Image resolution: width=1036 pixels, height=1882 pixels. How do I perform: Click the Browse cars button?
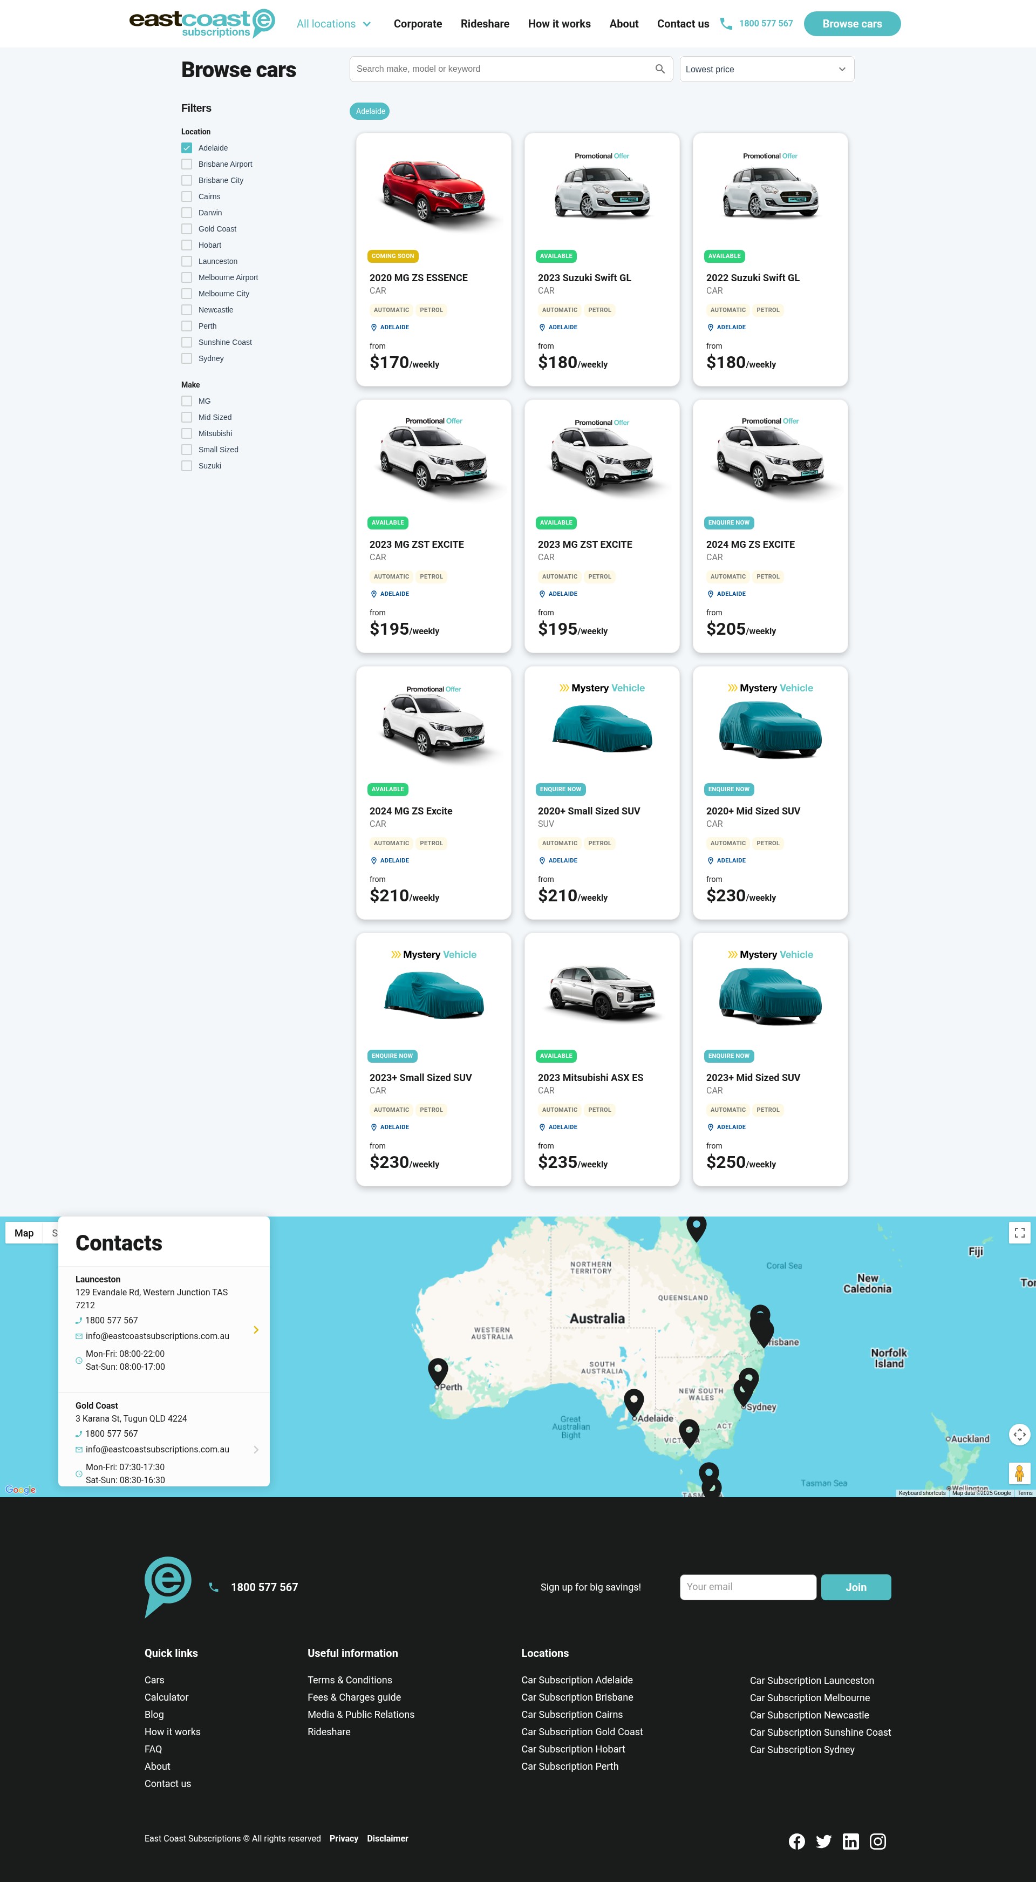(x=851, y=23)
